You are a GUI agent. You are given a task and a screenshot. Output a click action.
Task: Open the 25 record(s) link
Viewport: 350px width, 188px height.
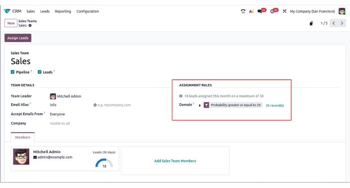click(x=275, y=105)
